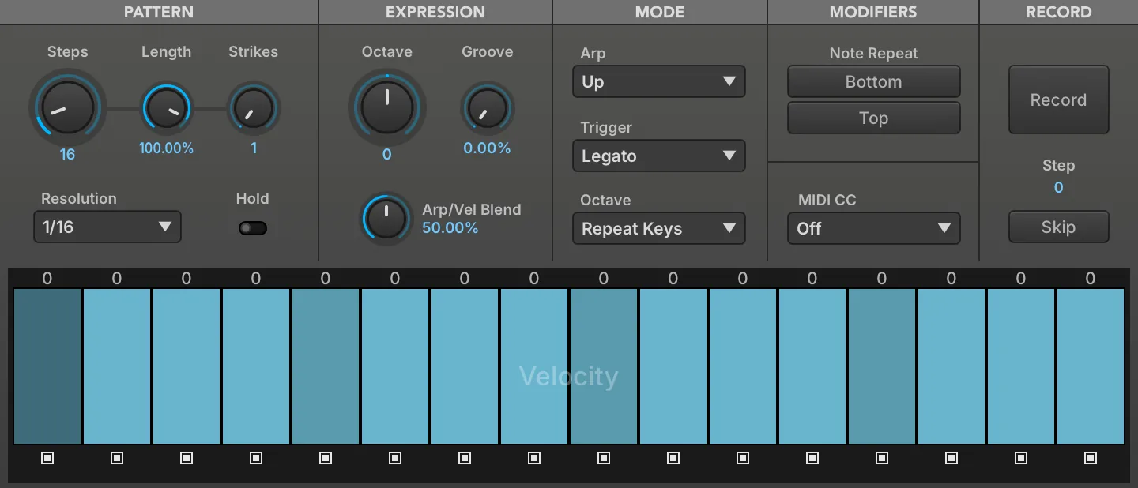Open the Octave dropdown showing Repeat Keys
Image resolution: width=1138 pixels, height=488 pixels.
(659, 228)
